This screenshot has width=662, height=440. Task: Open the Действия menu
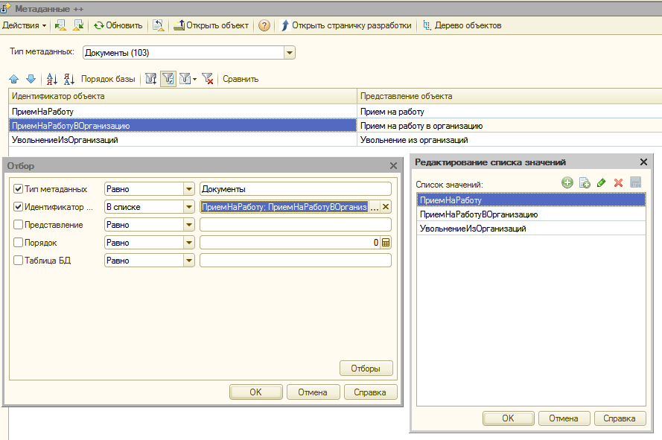[24, 25]
